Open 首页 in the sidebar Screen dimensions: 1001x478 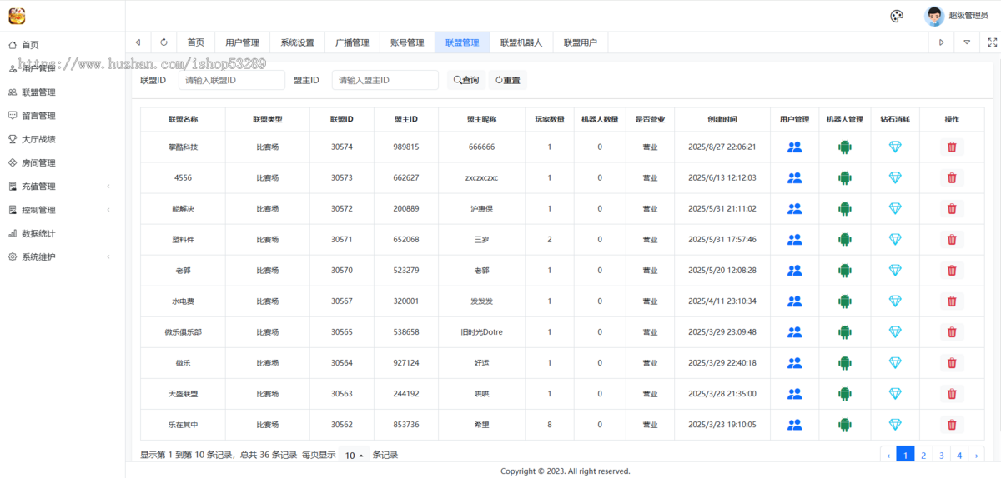pyautogui.click(x=63, y=45)
